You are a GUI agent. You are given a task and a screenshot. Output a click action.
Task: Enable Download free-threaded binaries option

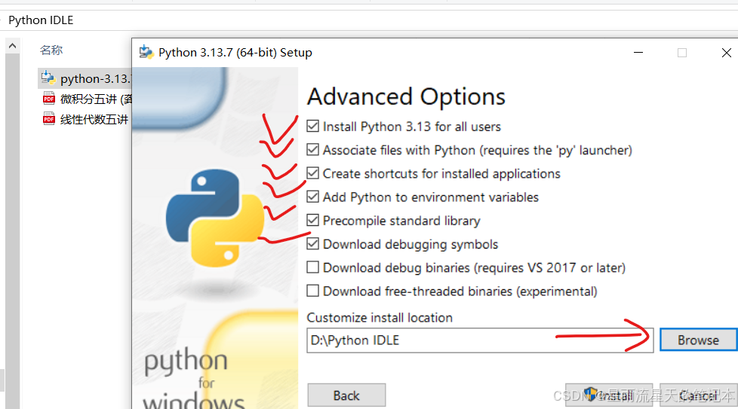(x=312, y=291)
